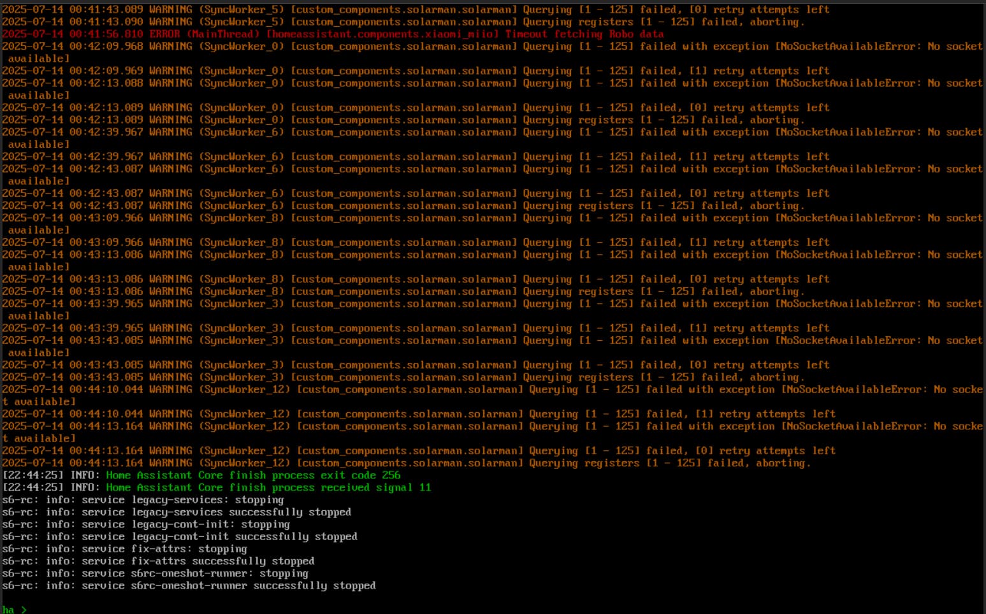
Task: Click the 00:44:10.044 SyncWorker_12 [1] retry attempts line
Action: point(419,414)
